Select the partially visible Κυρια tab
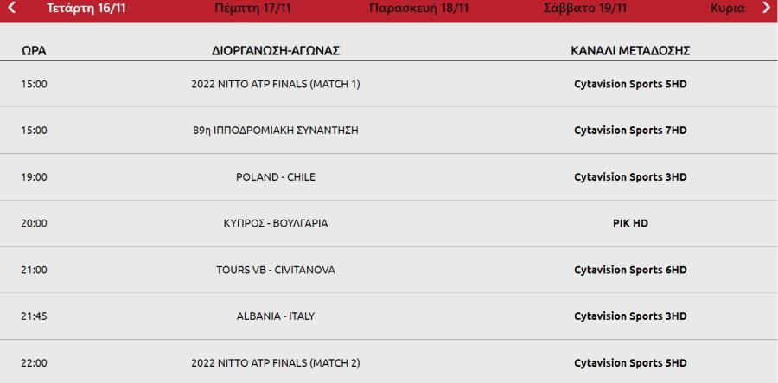778x383 pixels. click(x=727, y=9)
